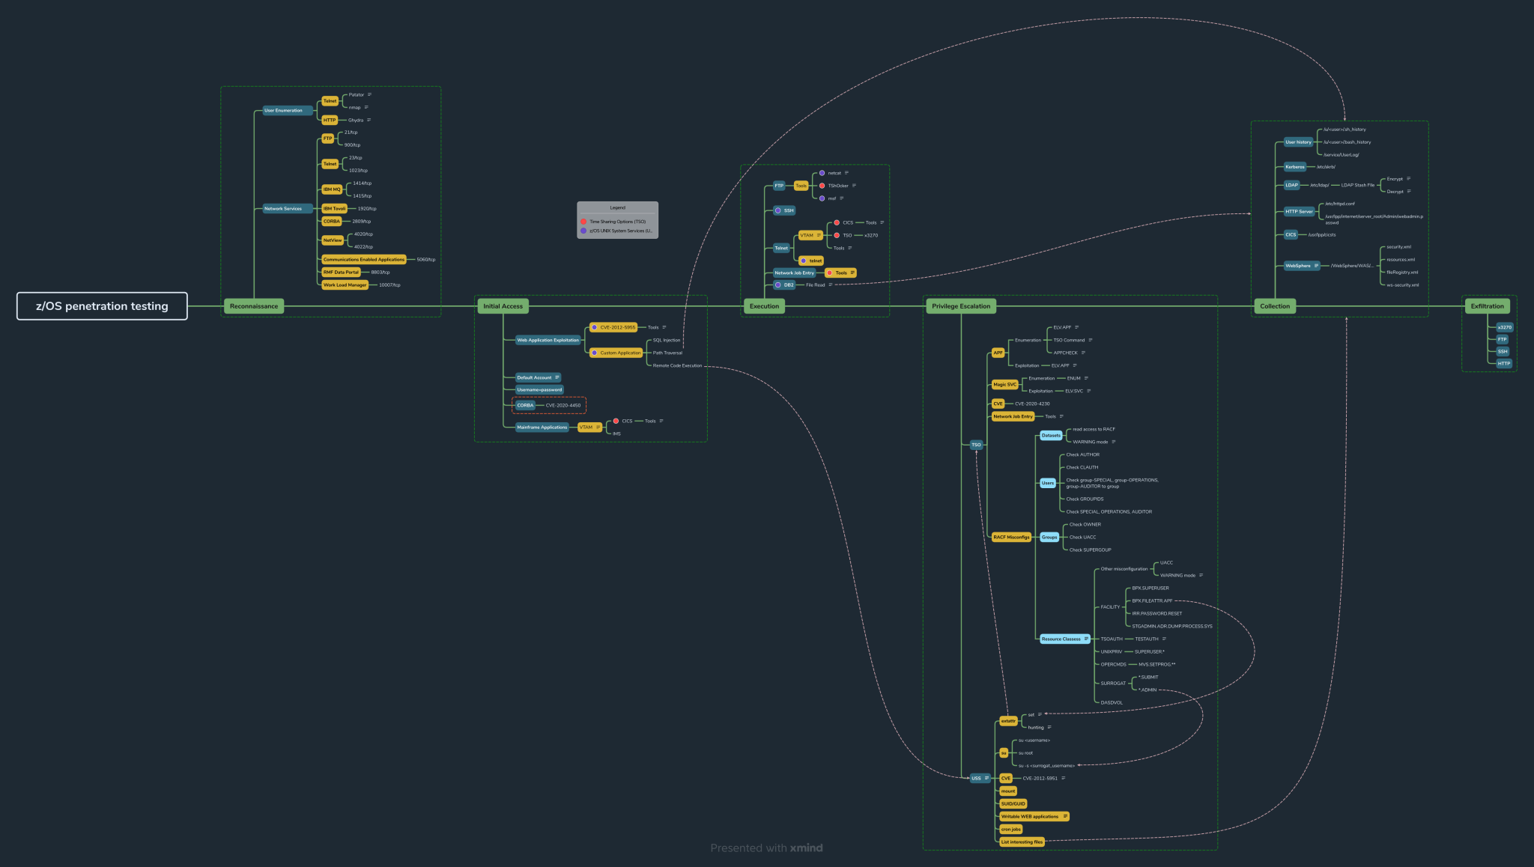Click note icon next to CVE-2012-5951
1534x867 pixels.
[x=1063, y=778]
